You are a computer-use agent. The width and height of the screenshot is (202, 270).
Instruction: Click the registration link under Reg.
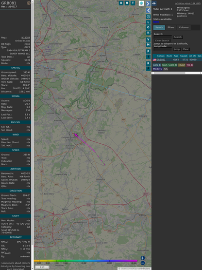pos(26,38)
